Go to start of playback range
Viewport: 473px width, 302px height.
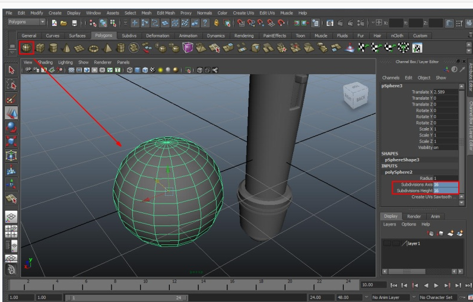click(393, 285)
